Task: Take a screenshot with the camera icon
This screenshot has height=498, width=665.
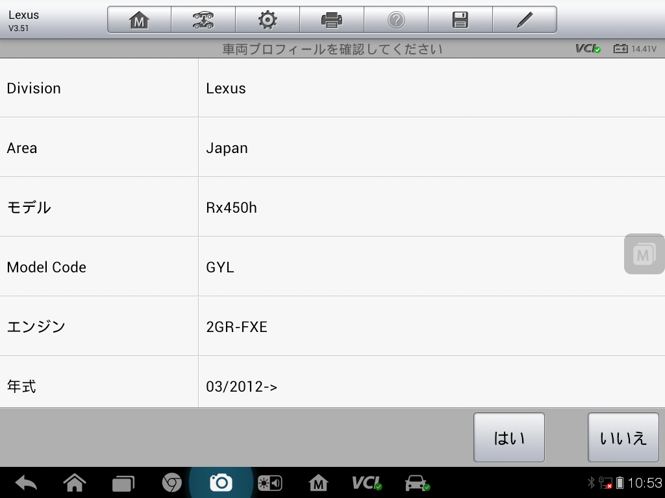Action: tap(221, 482)
